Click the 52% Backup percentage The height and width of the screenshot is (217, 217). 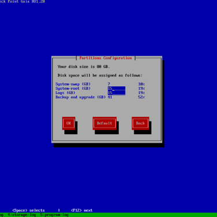[x=141, y=97]
